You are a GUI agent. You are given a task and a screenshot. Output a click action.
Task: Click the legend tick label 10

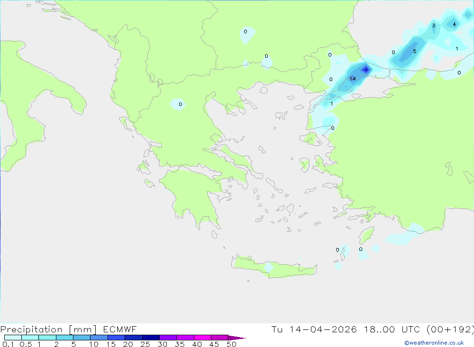(x=94, y=344)
